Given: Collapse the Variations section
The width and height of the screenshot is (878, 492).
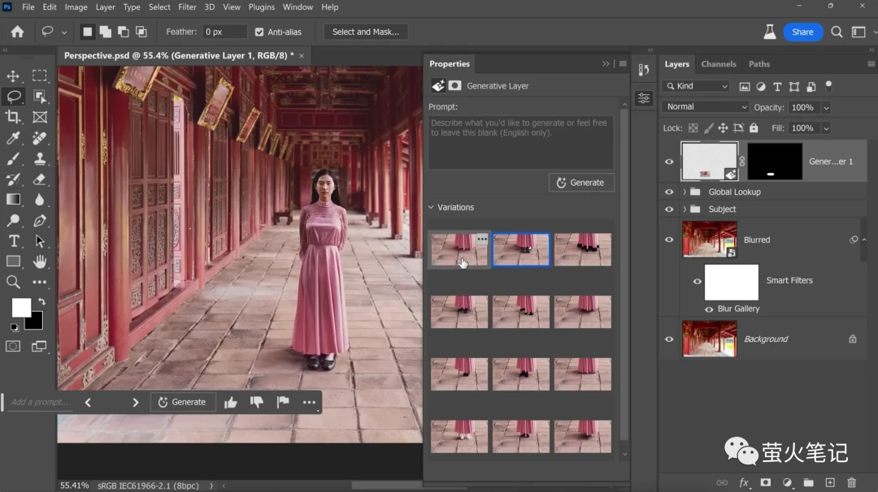Looking at the screenshot, I should pos(432,207).
